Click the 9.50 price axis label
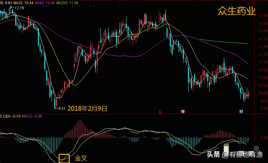 click(264, 109)
